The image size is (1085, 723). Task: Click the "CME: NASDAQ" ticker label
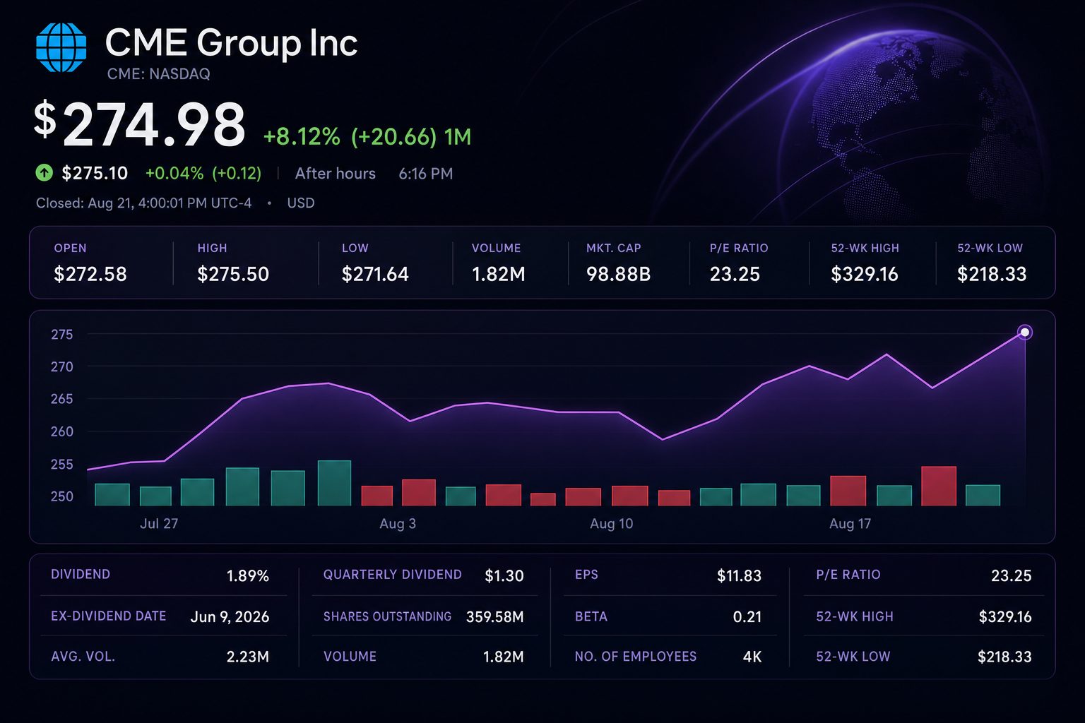click(x=158, y=74)
